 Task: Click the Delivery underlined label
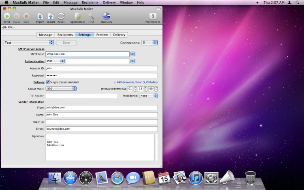tap(39, 82)
